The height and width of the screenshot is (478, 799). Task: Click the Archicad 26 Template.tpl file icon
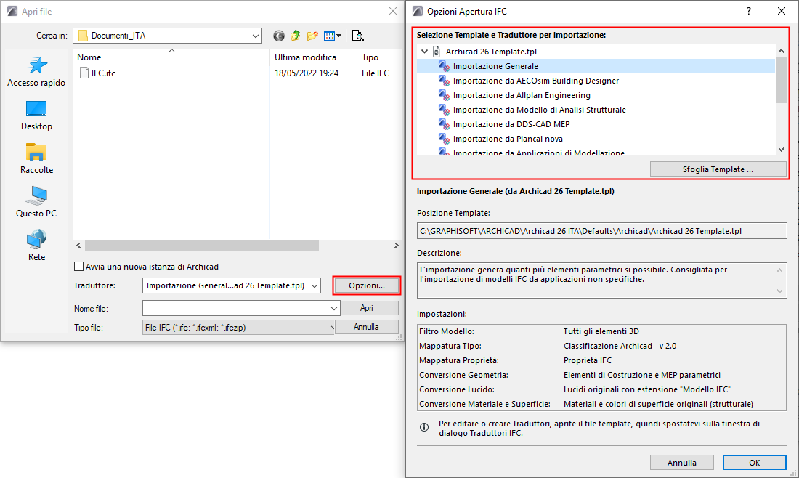437,52
